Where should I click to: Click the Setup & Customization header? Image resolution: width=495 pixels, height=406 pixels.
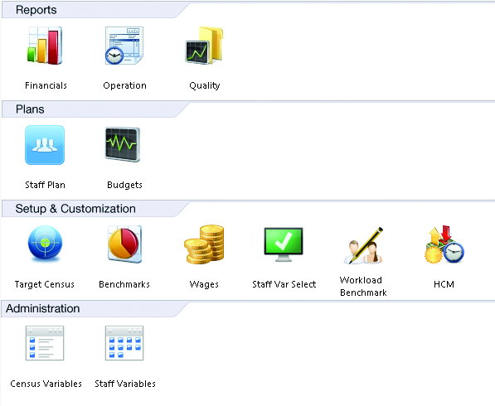(75, 209)
